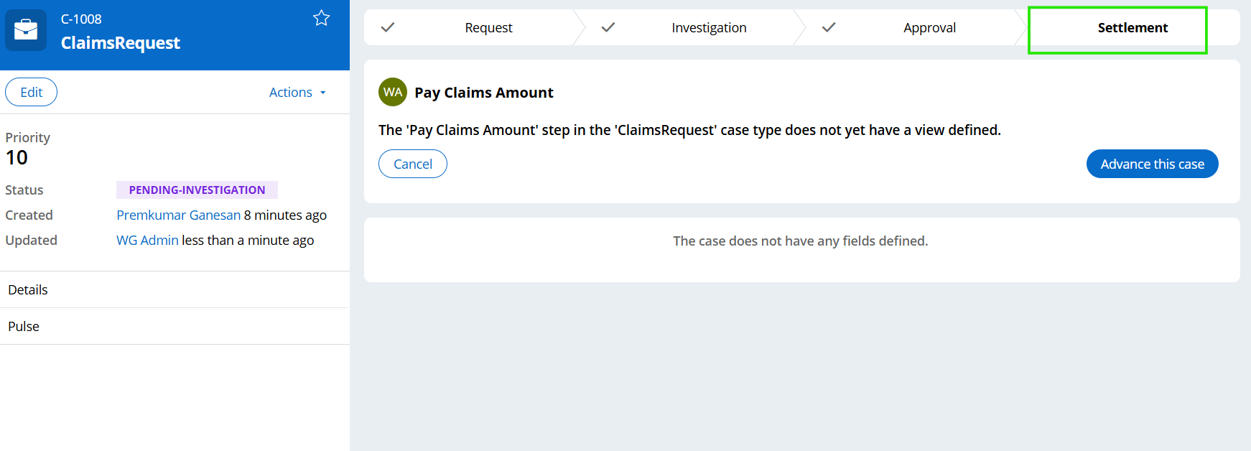
Task: Open the WG Admin user link
Action: pyautogui.click(x=147, y=240)
